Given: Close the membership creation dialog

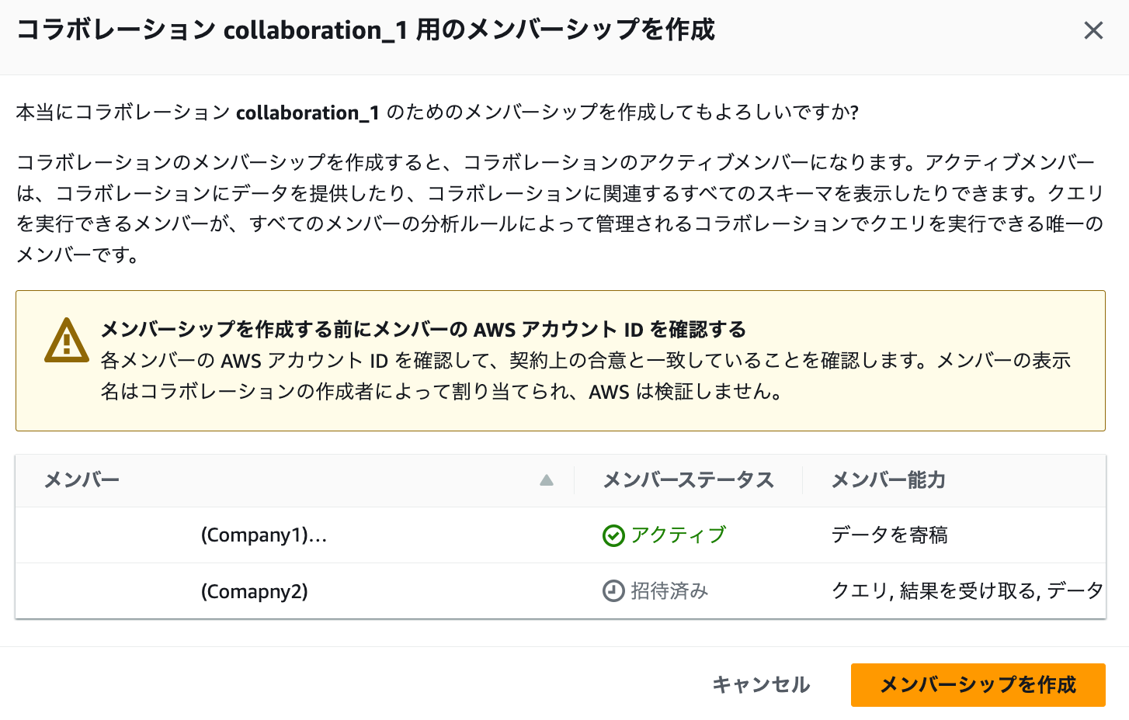Looking at the screenshot, I should (1093, 31).
